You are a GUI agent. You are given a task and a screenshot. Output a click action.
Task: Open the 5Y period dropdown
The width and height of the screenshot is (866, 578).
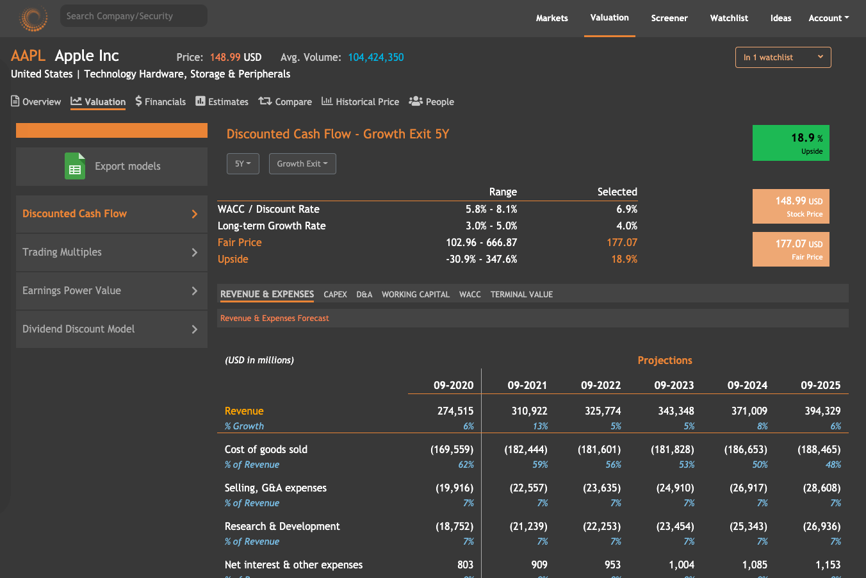243,164
